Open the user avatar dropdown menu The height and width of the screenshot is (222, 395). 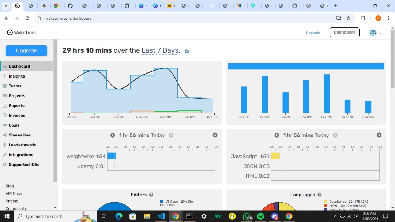pos(375,33)
